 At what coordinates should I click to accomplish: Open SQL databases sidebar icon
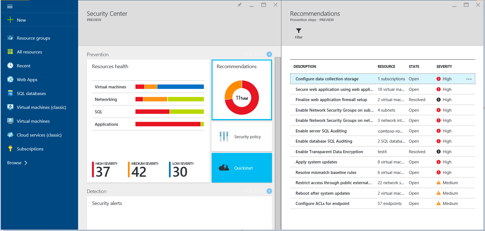10,93
